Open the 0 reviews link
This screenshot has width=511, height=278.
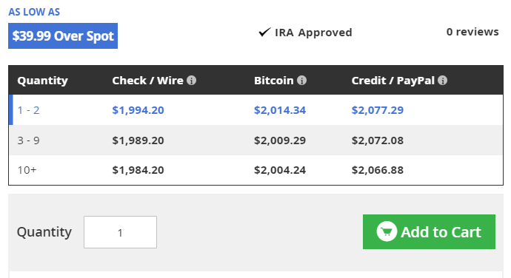tap(472, 32)
